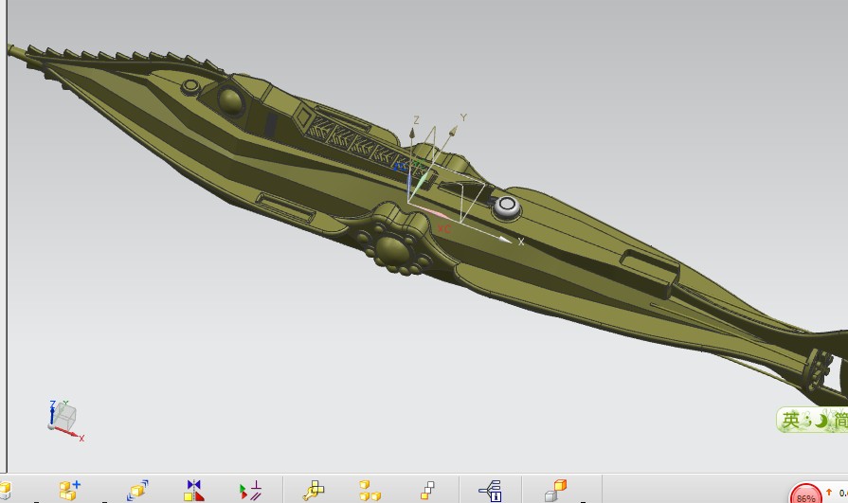Click the Add Component icon
This screenshot has width=848, height=503.
(70, 490)
